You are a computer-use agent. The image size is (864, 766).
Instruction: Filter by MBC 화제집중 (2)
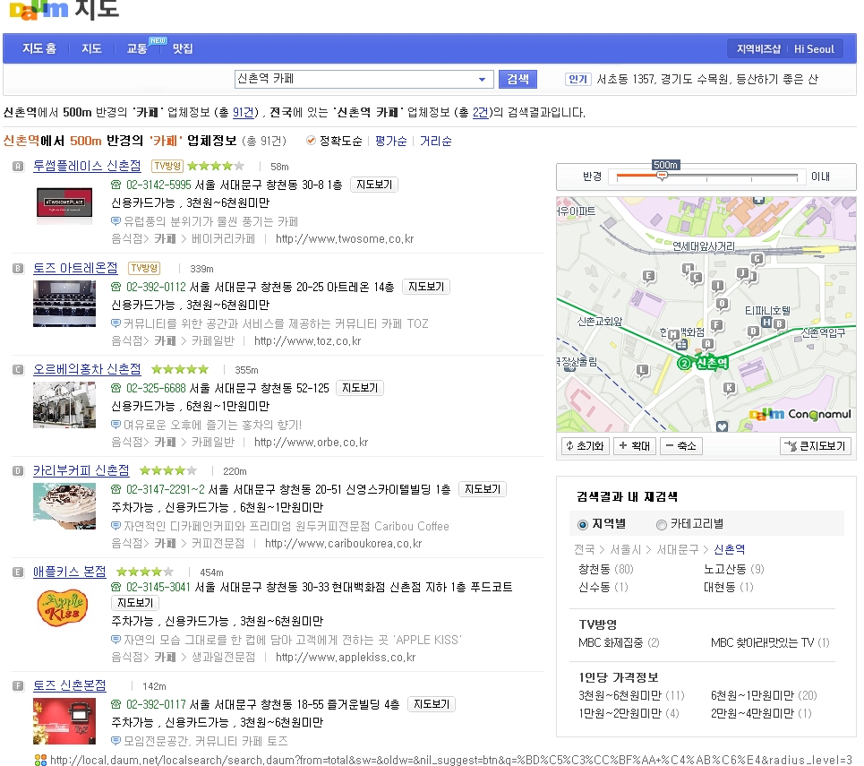[x=619, y=642]
